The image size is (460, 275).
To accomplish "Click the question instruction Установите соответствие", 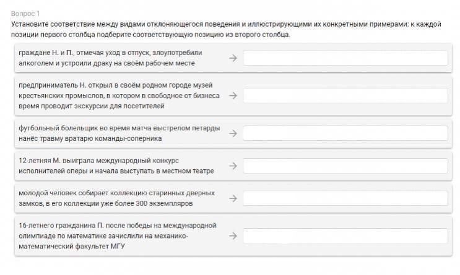I will (226, 29).
